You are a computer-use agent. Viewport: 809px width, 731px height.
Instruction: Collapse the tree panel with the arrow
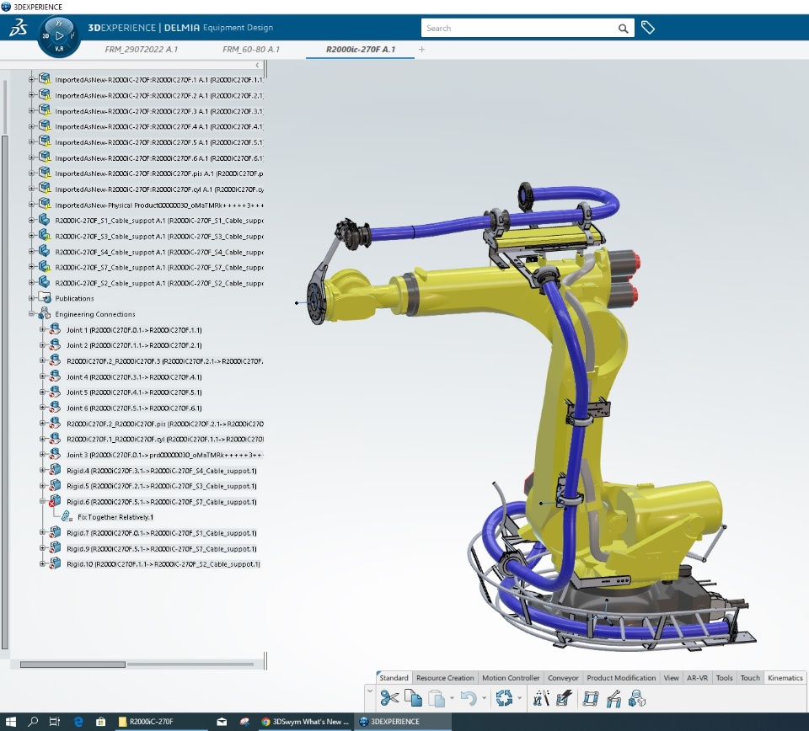click(258, 65)
